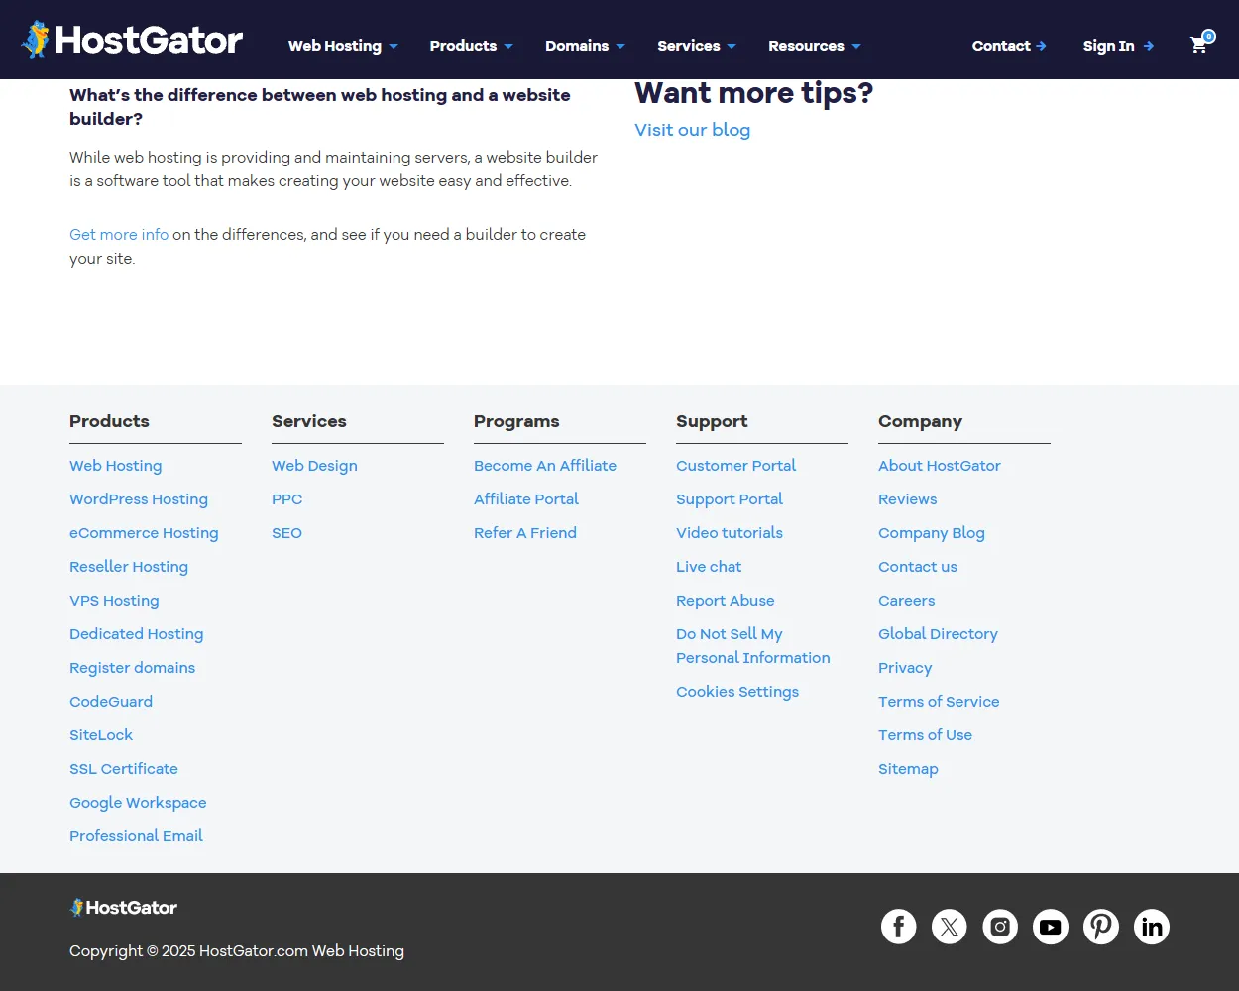Select the SEO link
1239x991 pixels.
(x=287, y=533)
